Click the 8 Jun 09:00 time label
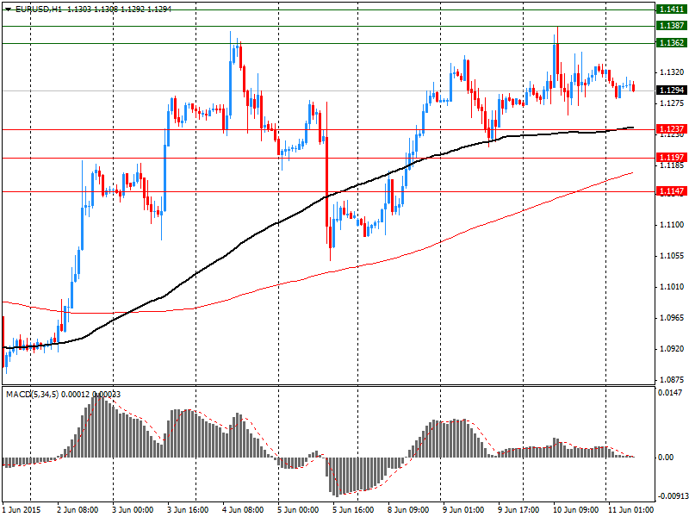 click(408, 510)
